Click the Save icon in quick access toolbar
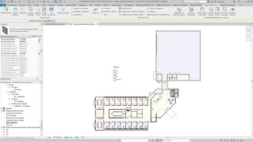The height and width of the screenshot is (142, 253). point(11,2)
